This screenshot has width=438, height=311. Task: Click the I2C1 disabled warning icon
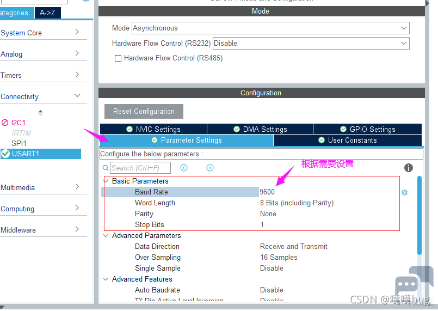[x=5, y=123]
